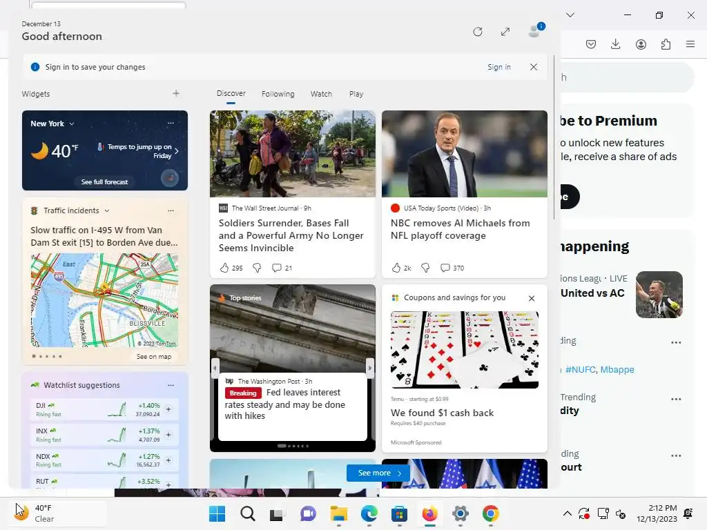
Task: Click See on map link
Action: (x=154, y=357)
